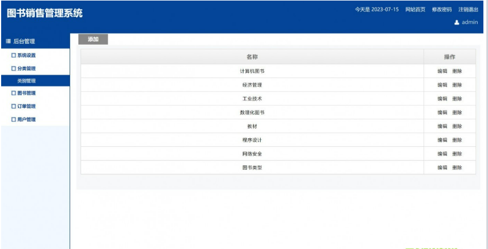Click the 添加 button

click(x=93, y=40)
